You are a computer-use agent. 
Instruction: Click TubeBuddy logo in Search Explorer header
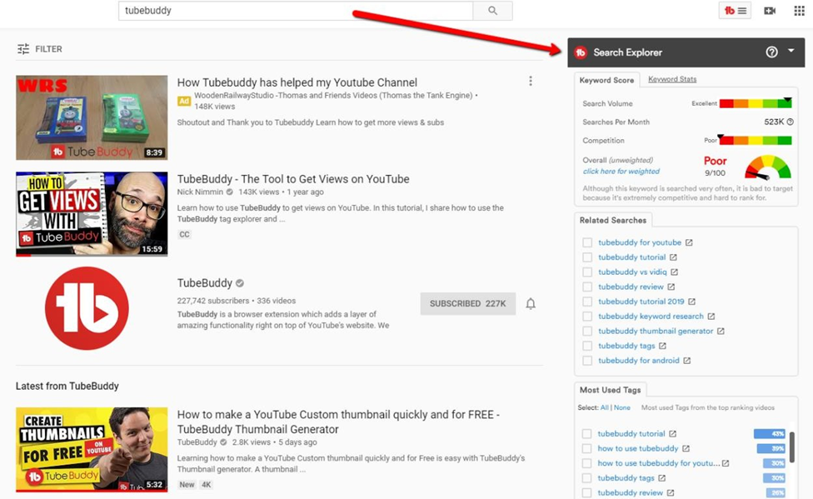[x=581, y=52]
